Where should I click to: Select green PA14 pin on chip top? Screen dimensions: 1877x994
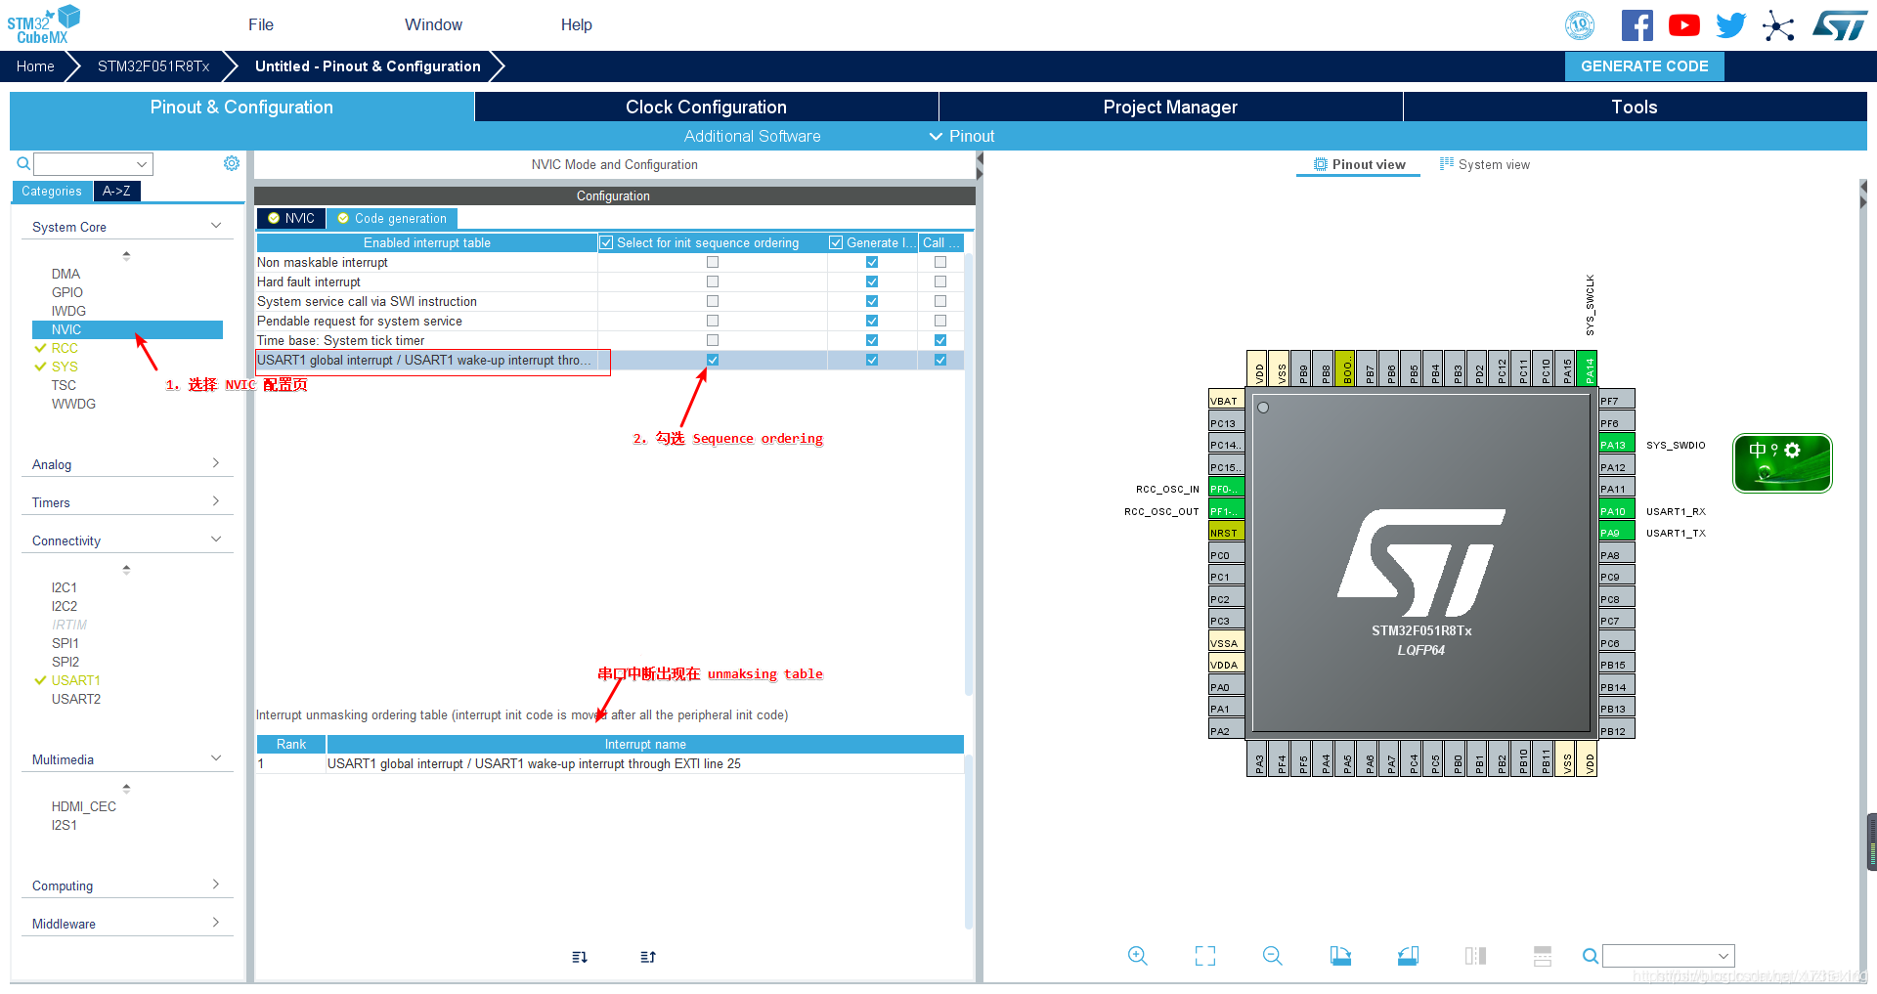[1588, 368]
